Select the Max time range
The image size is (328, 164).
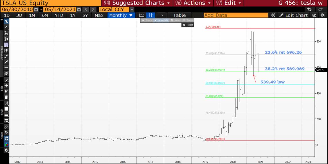click(99, 15)
